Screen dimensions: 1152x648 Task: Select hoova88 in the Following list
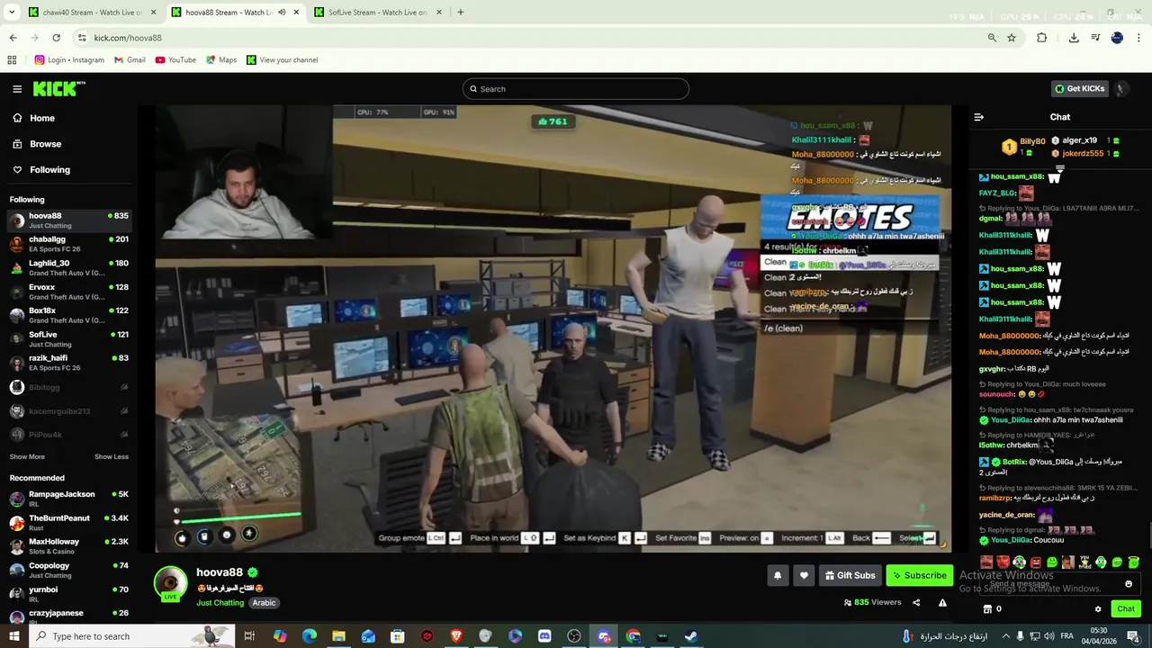point(68,220)
